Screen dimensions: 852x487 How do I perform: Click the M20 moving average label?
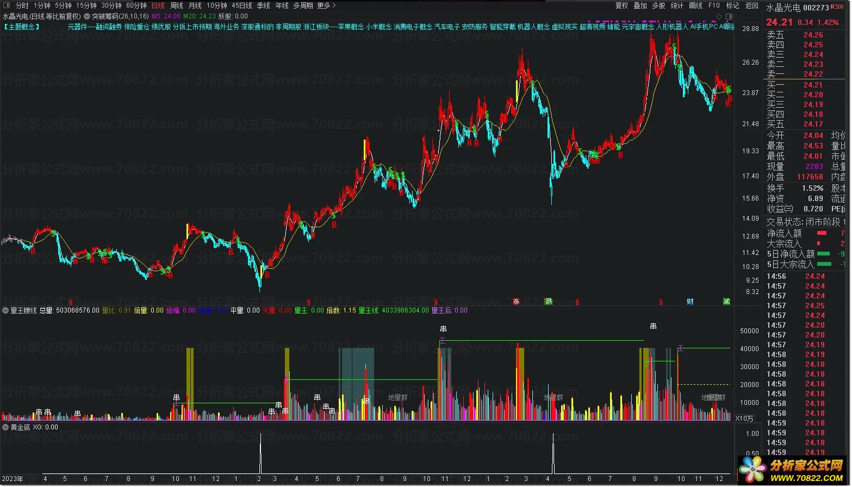(200, 16)
